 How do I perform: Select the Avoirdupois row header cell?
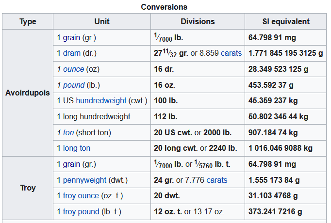[28, 93]
